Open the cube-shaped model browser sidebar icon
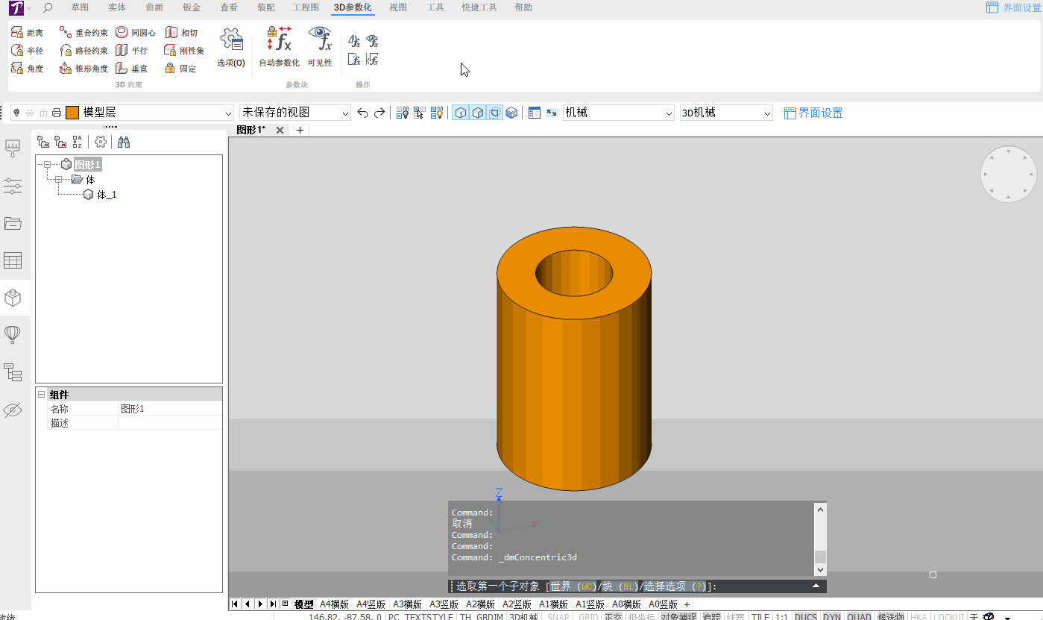Viewport: 1043px width, 620px height. point(13,298)
